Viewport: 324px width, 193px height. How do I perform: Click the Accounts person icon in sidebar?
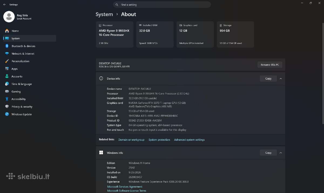7,76
